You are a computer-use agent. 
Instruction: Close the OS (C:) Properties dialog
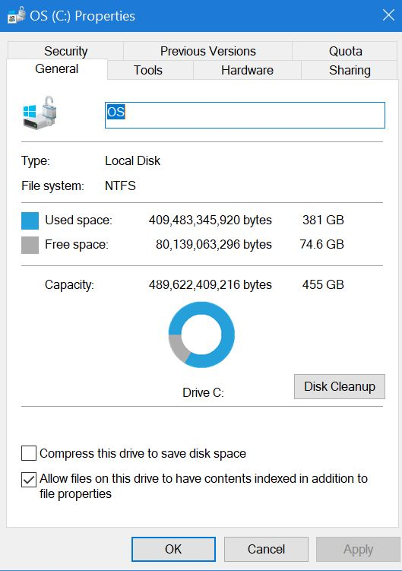pos(388,15)
